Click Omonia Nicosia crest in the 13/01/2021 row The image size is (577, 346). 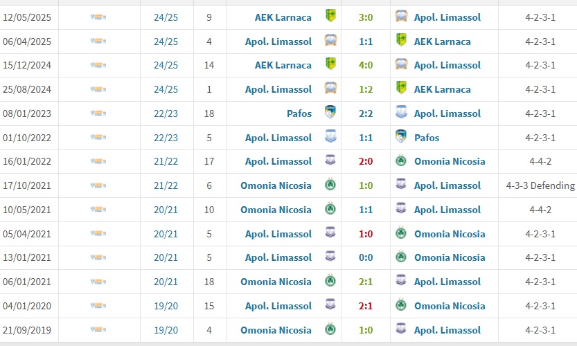(x=400, y=257)
